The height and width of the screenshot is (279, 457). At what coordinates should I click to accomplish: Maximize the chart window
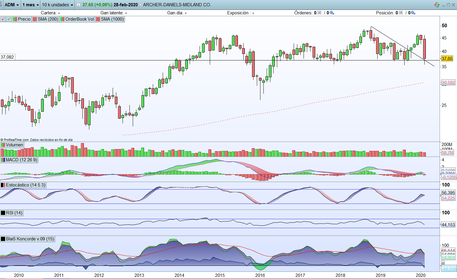(449, 5)
